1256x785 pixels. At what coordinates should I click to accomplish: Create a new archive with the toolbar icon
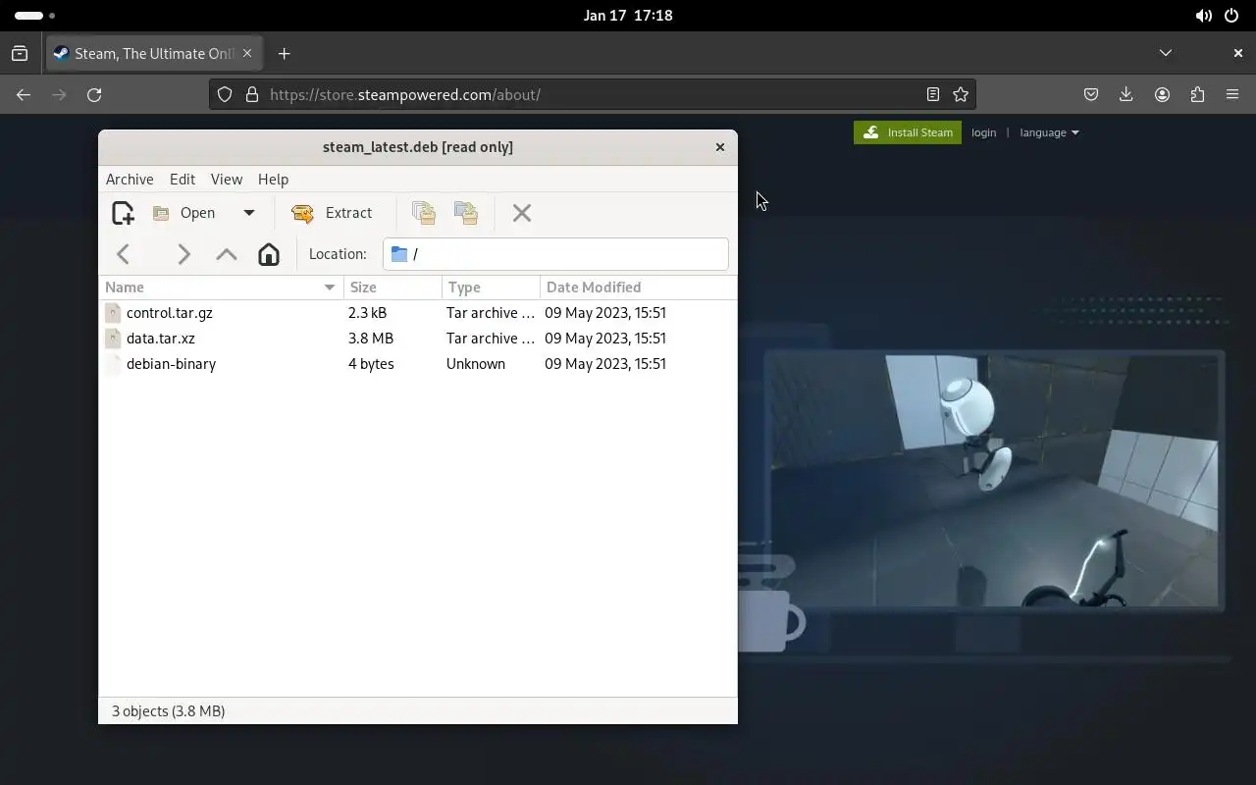123,213
